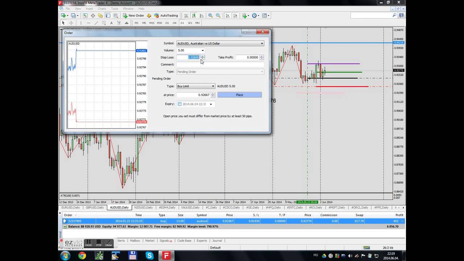Switch chart to bar chart icon
Viewport: 464px width, 261px height.
(186, 16)
